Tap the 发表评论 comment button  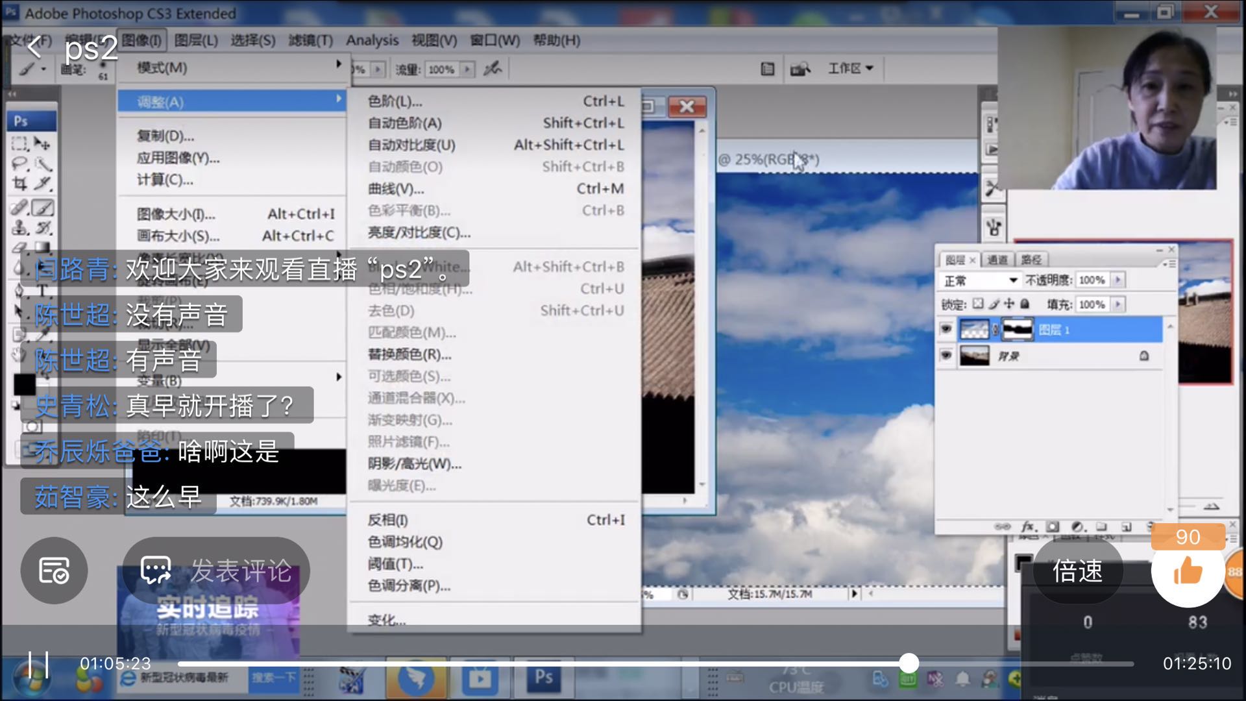216,571
